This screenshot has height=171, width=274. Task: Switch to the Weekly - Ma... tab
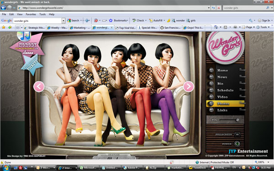pyautogui.click(x=58, y=27)
